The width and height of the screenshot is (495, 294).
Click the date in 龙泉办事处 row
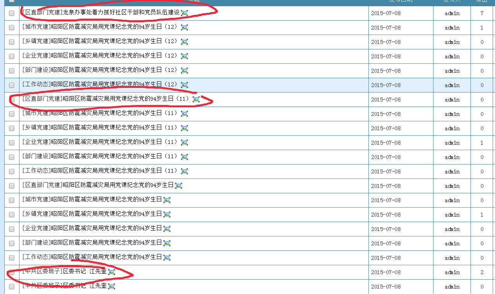click(386, 13)
